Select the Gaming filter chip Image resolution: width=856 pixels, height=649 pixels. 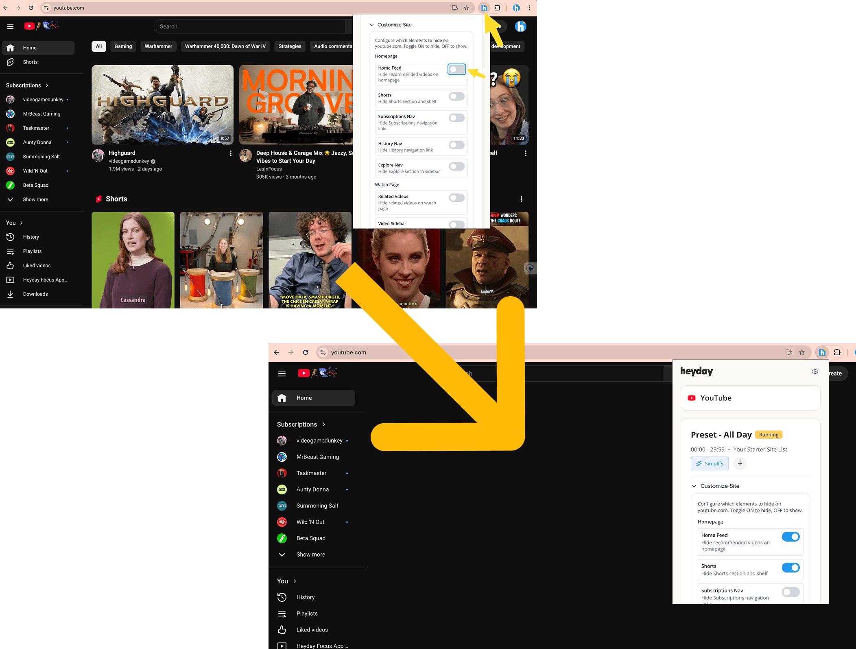click(123, 46)
